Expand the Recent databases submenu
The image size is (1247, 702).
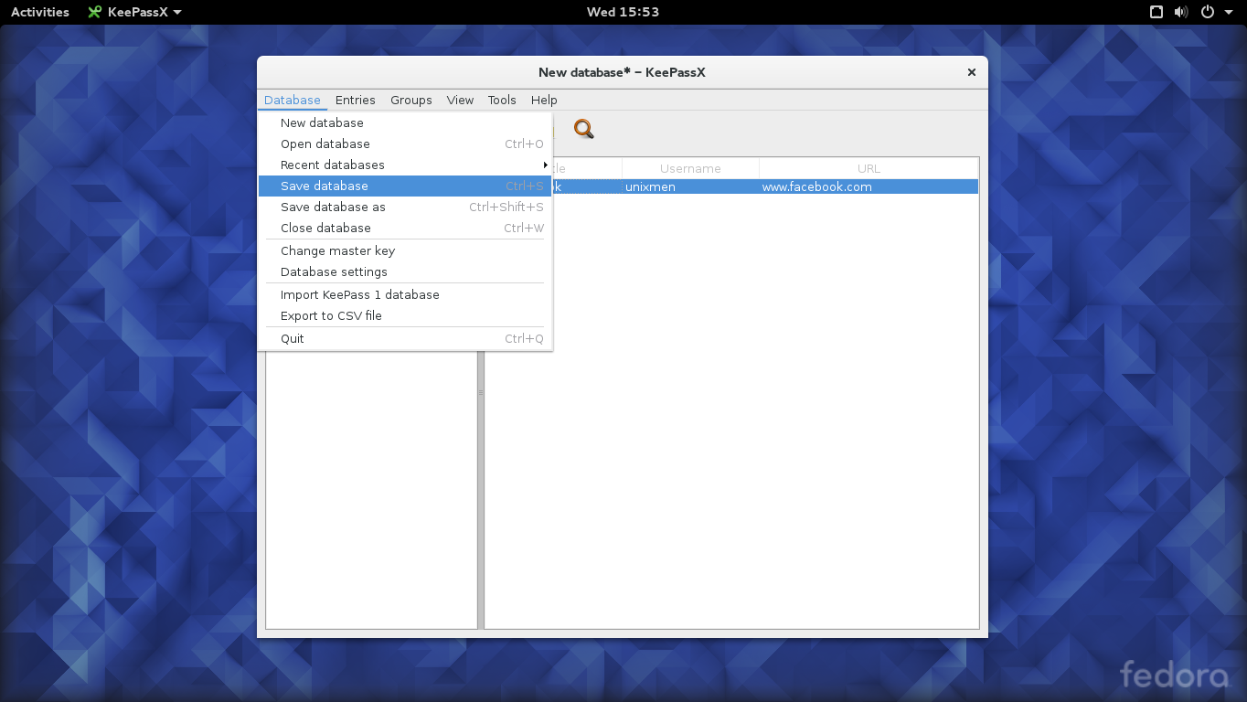[405, 165]
